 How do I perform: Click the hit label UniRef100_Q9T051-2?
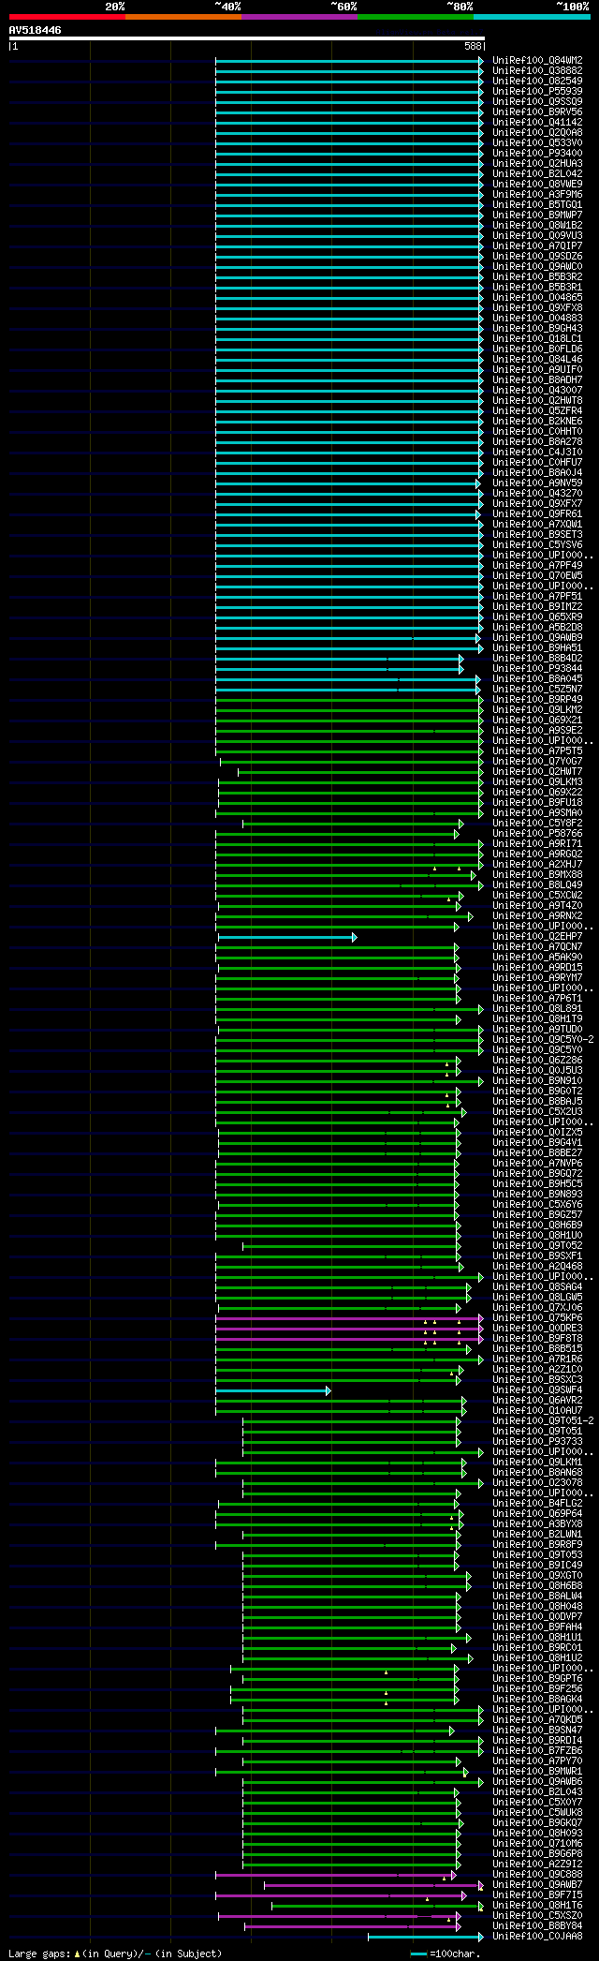click(x=543, y=1421)
